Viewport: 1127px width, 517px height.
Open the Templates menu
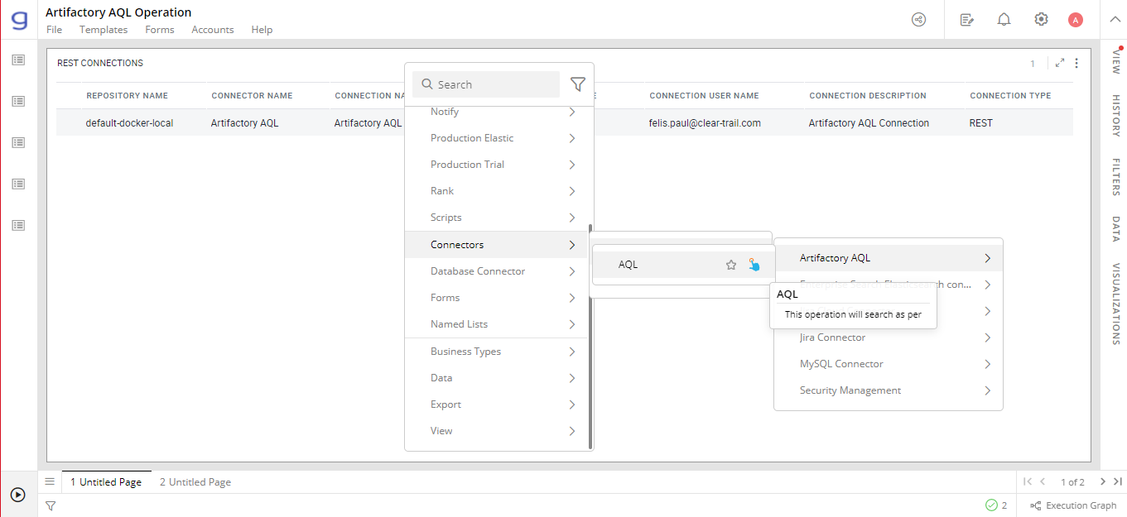click(x=104, y=30)
